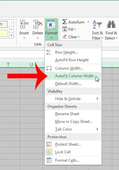Click the Format cells ribbon icon

51,24
